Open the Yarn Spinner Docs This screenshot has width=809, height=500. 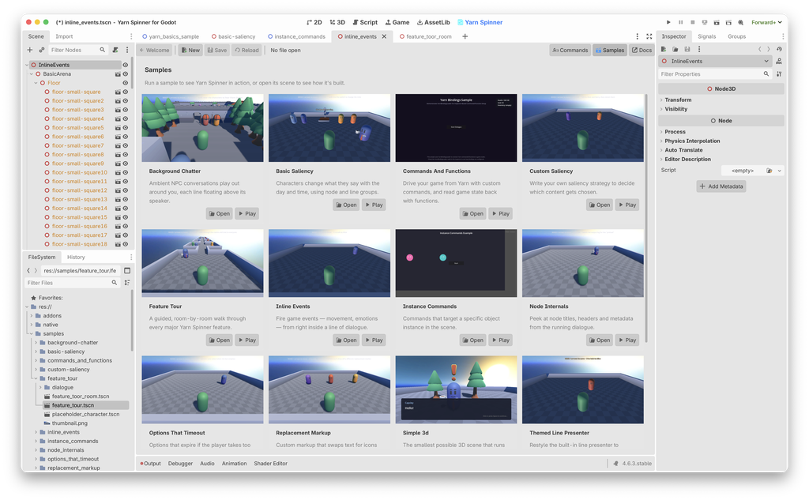click(642, 50)
